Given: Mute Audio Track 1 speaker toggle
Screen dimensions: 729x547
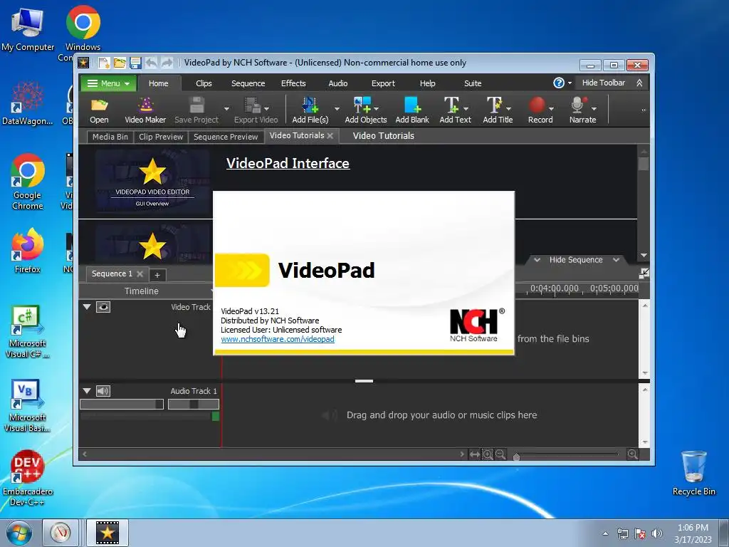Looking at the screenshot, I should [103, 391].
